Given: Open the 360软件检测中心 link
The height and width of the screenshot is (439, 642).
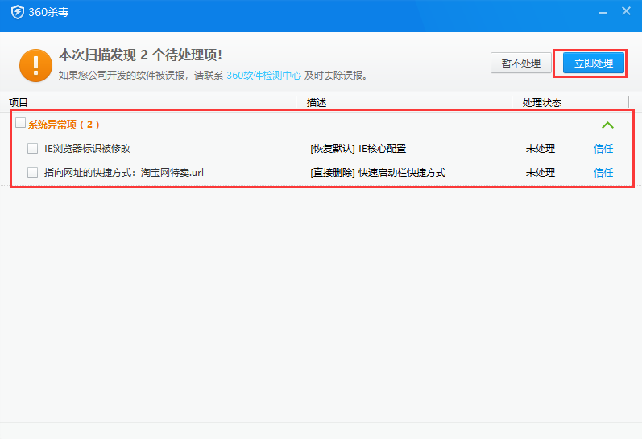Looking at the screenshot, I should pos(263,76).
